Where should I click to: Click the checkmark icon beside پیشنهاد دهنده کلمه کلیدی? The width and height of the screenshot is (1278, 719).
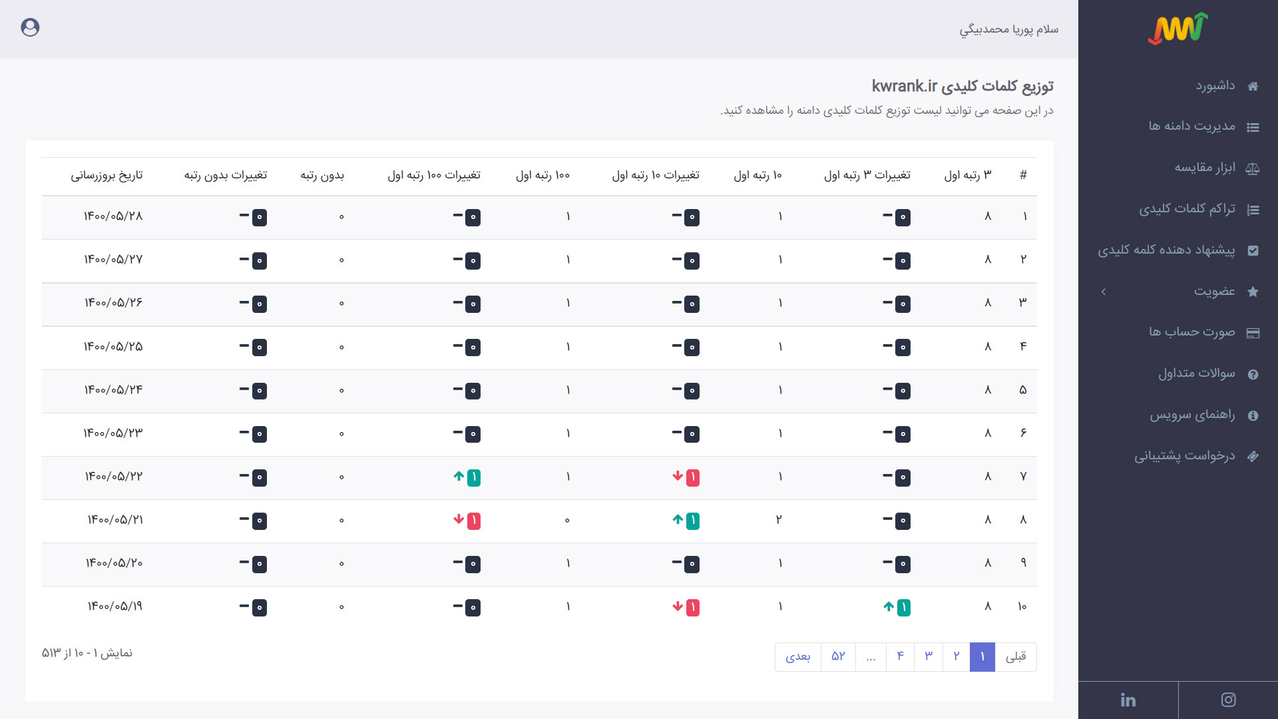click(1253, 251)
